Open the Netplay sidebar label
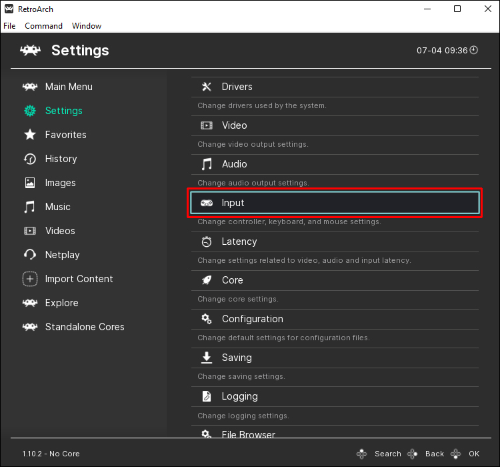500x467 pixels. click(x=63, y=255)
